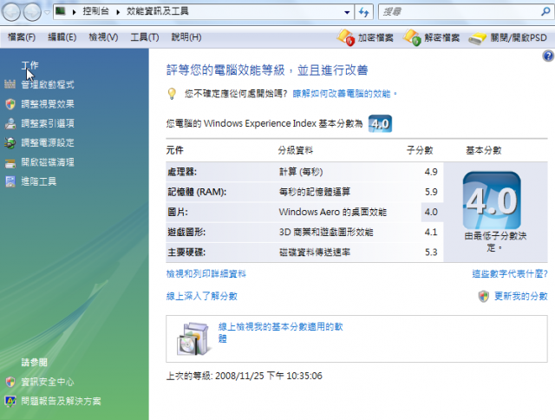The width and height of the screenshot is (555, 420).
Task: Click the 管理啟動程式 icon in sidebar
Action: point(10,84)
